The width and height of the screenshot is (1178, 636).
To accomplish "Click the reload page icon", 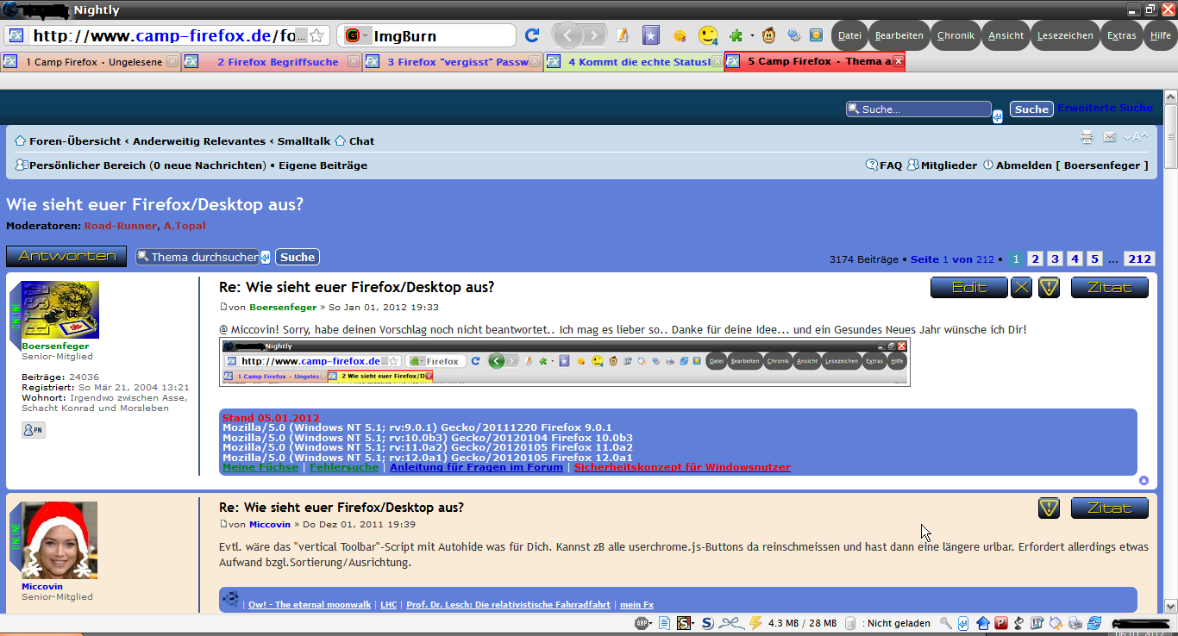I will [x=532, y=35].
